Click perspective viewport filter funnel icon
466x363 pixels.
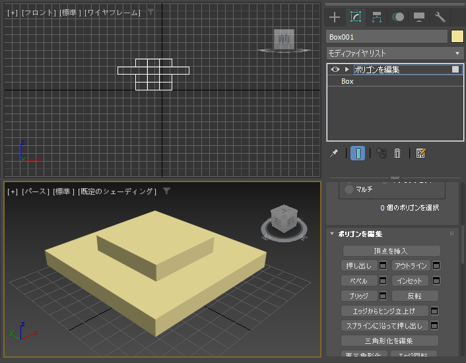tap(167, 191)
